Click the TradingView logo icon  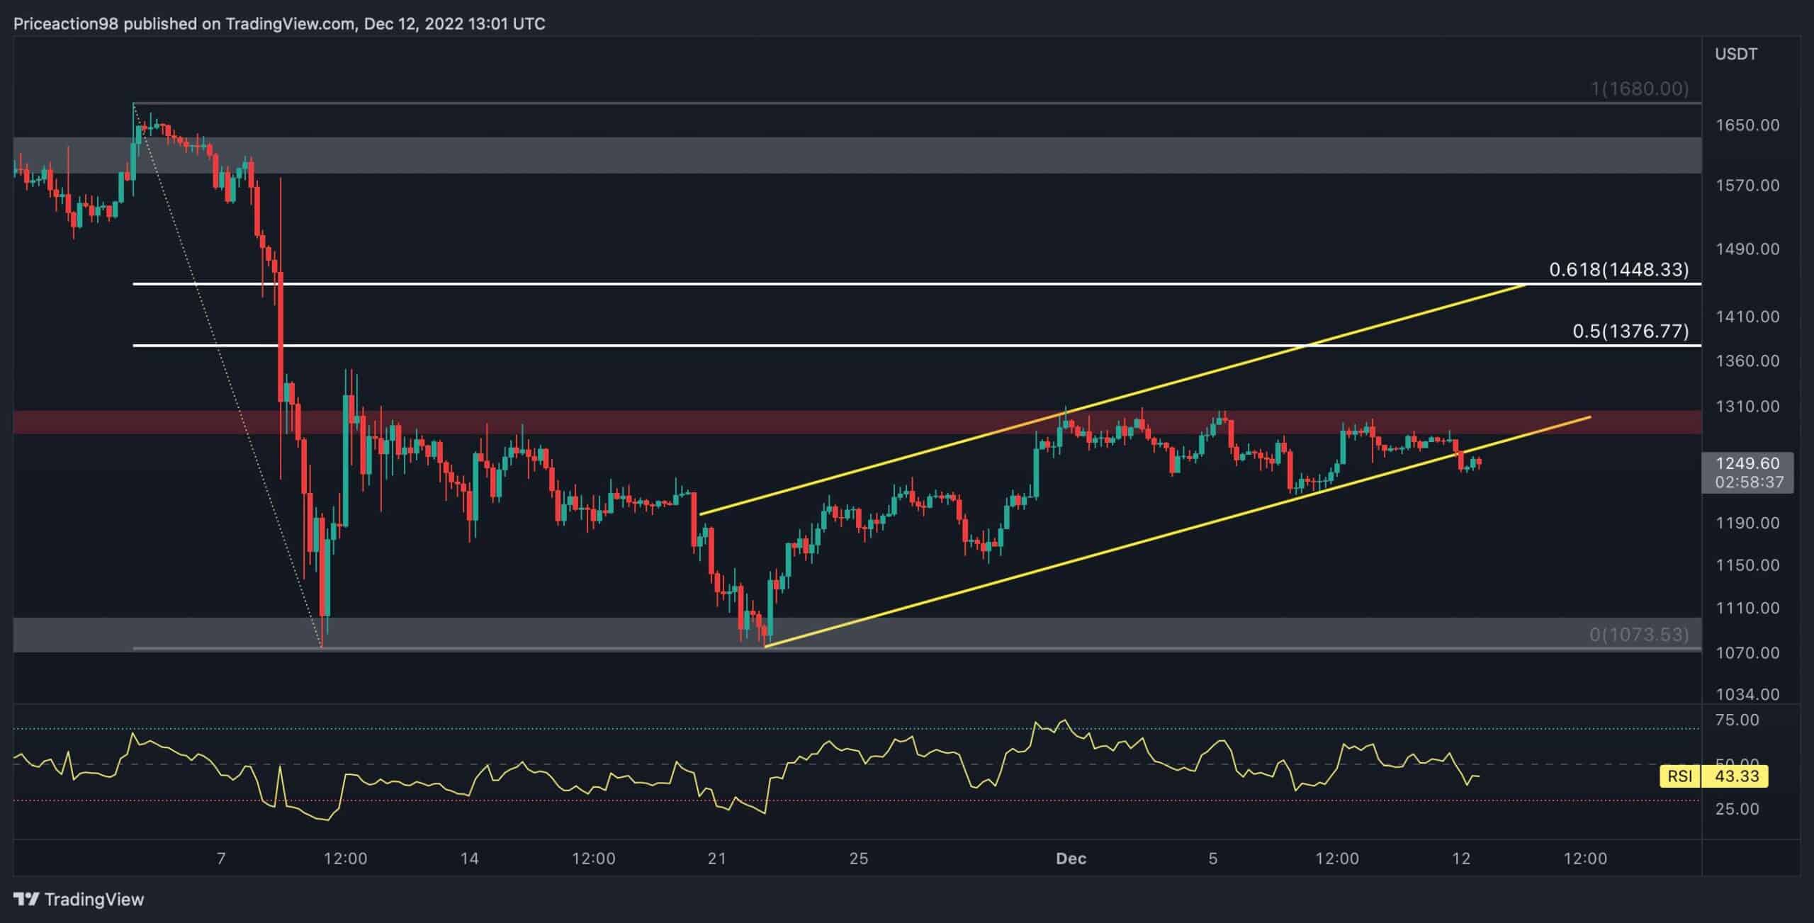27,900
